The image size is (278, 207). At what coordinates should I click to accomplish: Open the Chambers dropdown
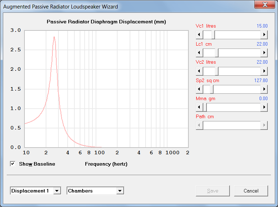click(120, 191)
